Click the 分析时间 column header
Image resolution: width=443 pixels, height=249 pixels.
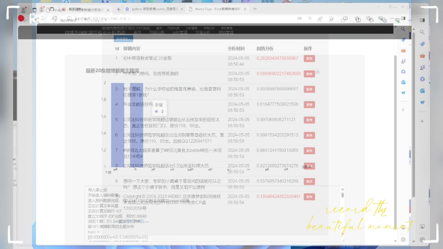(x=236, y=48)
